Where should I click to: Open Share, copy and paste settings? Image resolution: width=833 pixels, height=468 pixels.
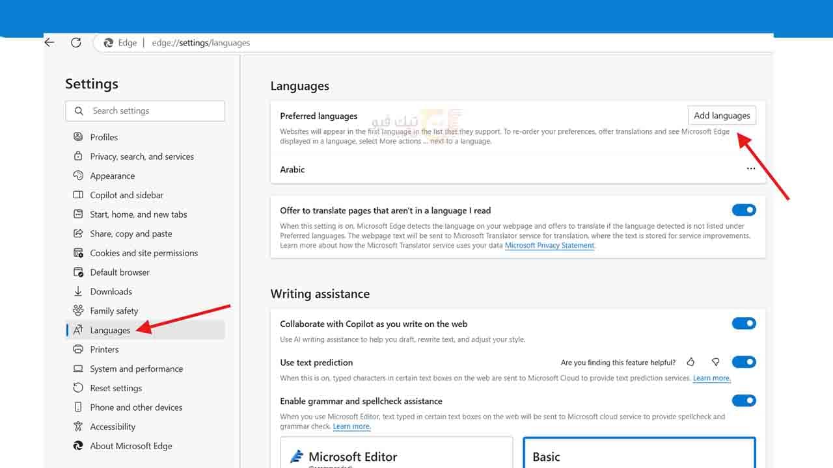point(131,234)
